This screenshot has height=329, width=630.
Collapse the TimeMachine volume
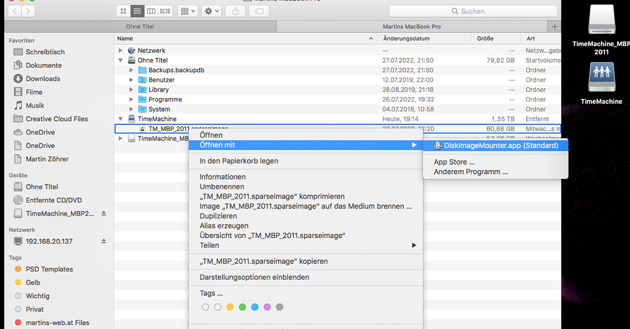(x=121, y=119)
